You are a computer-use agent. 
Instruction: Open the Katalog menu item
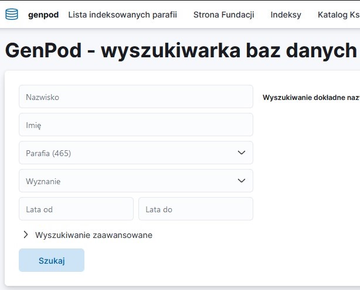(x=338, y=15)
